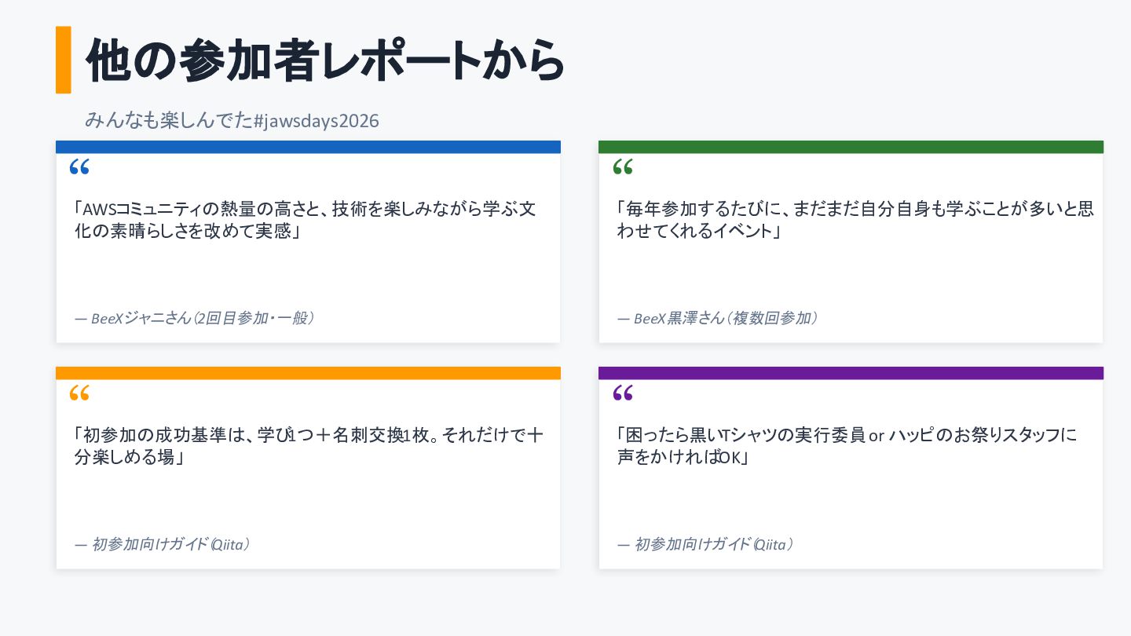This screenshot has height=636, width=1131.
Task: Click the subtitle text みんなも楽しんでた
Action: [169, 121]
